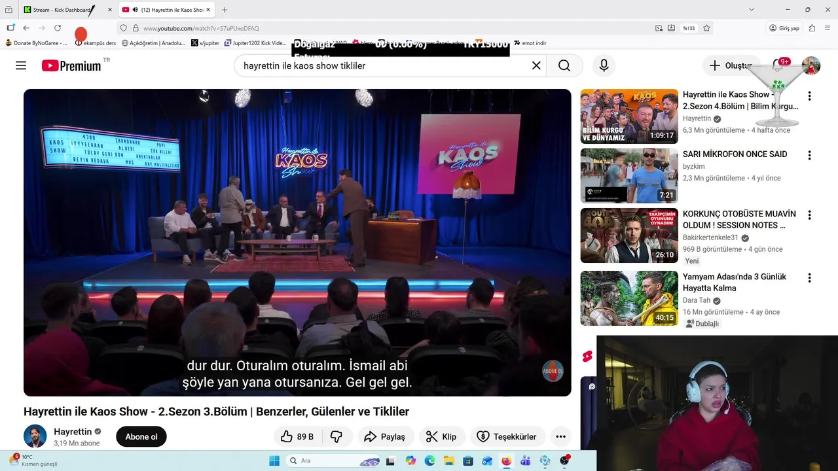Open Windows Start menu

(274, 461)
